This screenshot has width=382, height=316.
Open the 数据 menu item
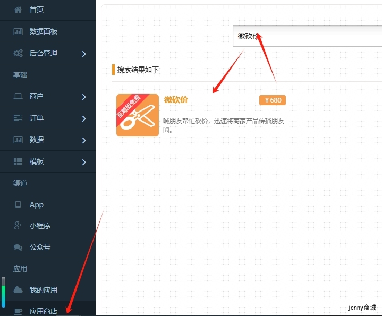tap(37, 140)
